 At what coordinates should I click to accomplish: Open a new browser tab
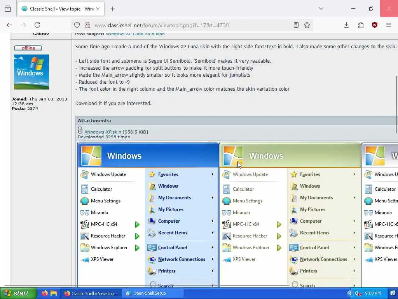pyautogui.click(x=113, y=9)
